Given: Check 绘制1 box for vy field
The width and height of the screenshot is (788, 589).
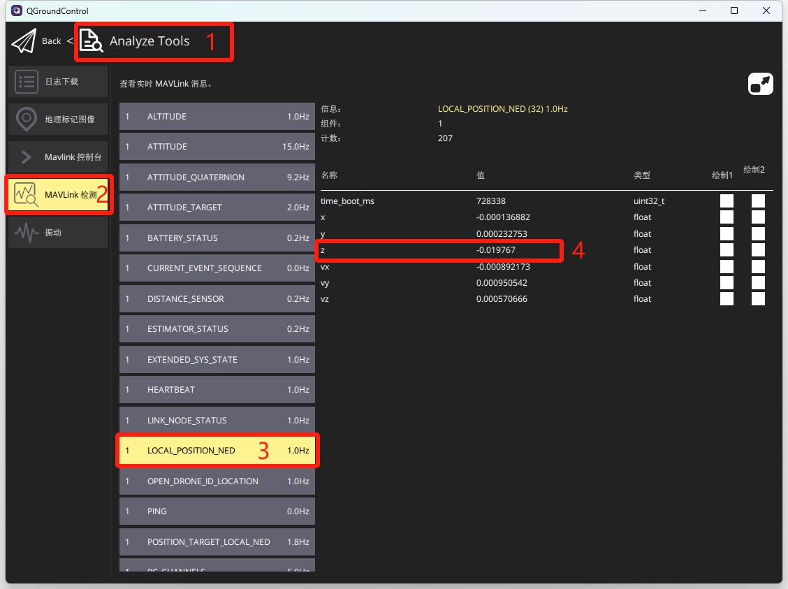Looking at the screenshot, I should [x=727, y=282].
